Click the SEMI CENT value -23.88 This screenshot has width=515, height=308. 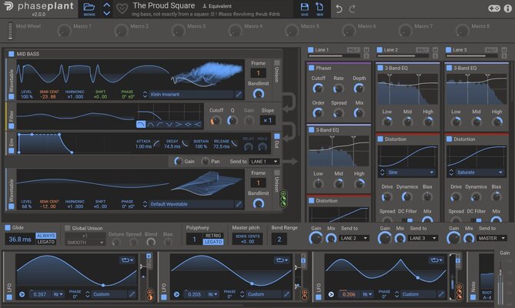tap(48, 97)
